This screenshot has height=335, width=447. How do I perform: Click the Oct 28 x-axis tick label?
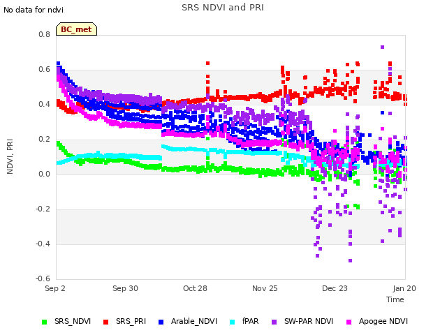pos(195,288)
